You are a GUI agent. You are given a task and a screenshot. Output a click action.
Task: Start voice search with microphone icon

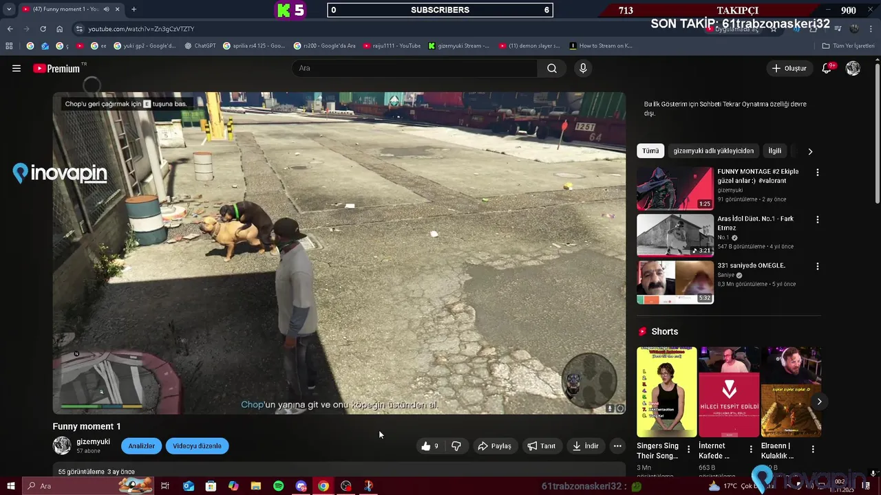[583, 68]
